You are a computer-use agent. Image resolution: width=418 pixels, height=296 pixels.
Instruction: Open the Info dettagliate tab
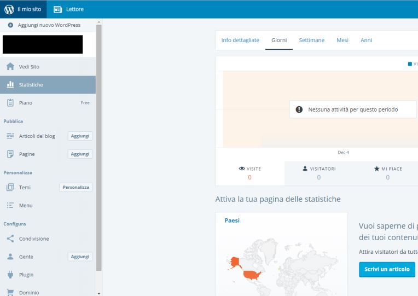tap(240, 40)
